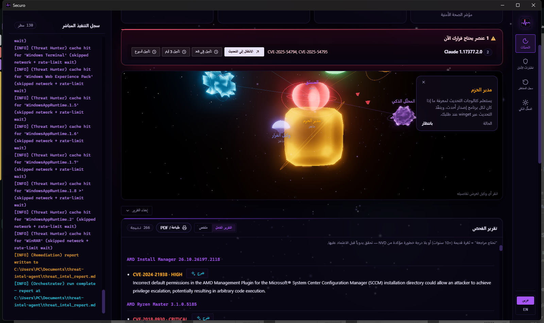This screenshot has height=323, width=544.
Task: Click the scan report scrollbar thumb
Action: 501,248
